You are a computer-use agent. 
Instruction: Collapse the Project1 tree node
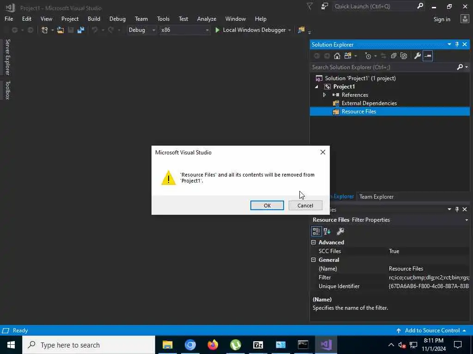[316, 87]
